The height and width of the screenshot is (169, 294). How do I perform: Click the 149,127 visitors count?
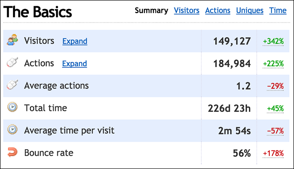point(232,41)
